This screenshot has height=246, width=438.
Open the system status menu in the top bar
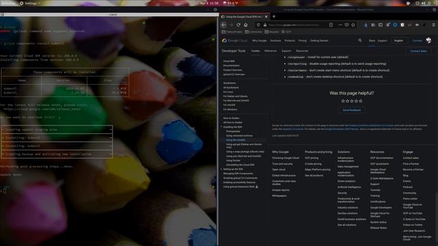click(423, 3)
